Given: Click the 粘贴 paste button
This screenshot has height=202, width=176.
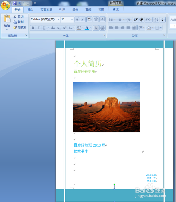Looking at the screenshot, I should tap(7, 22).
